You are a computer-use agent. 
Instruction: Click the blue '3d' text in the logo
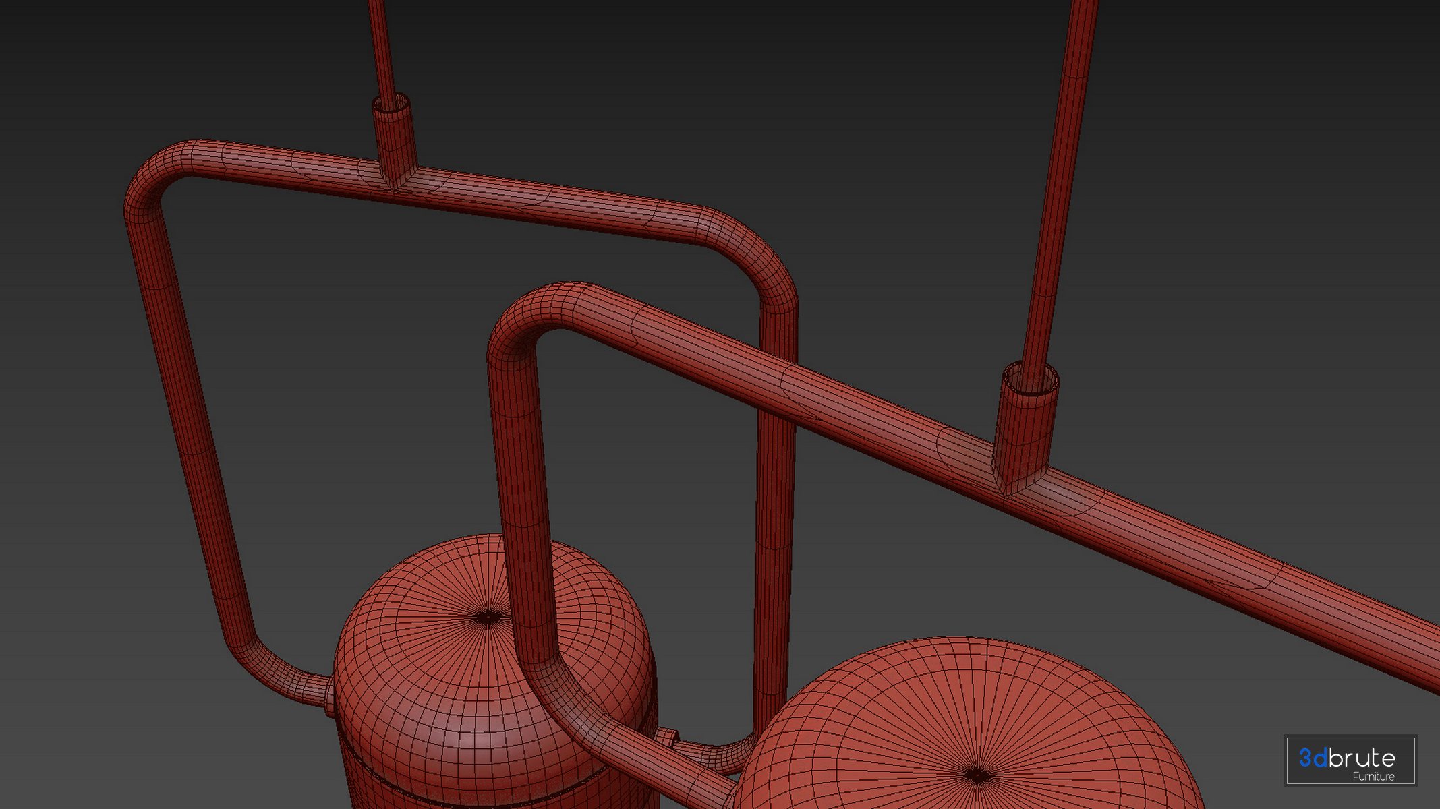tap(1313, 758)
